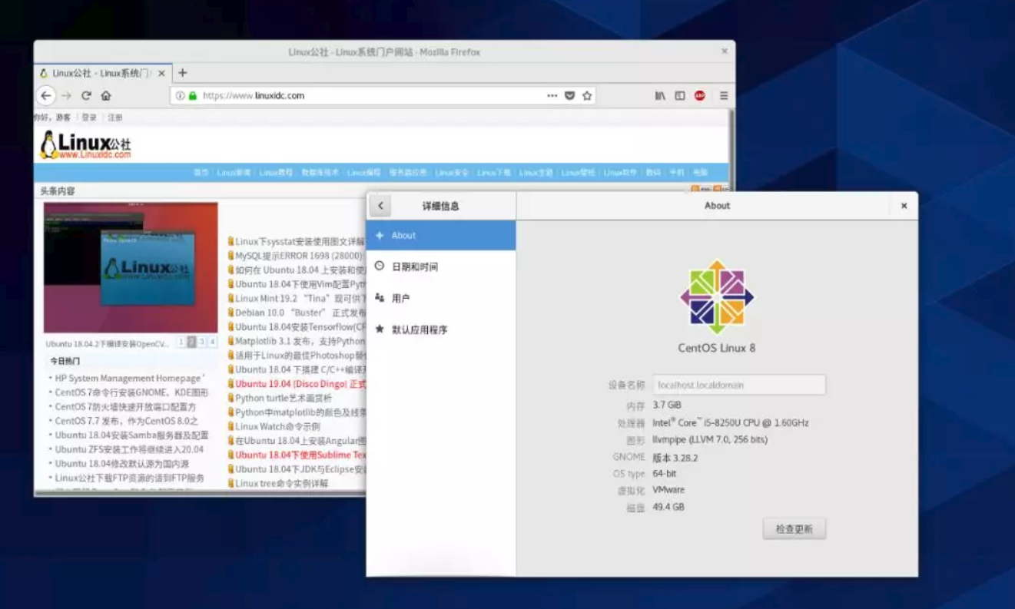Screen dimensions: 1015x609
Task: Open Ubuntu 18.04安装Tensorflow article
Action: tap(300, 327)
